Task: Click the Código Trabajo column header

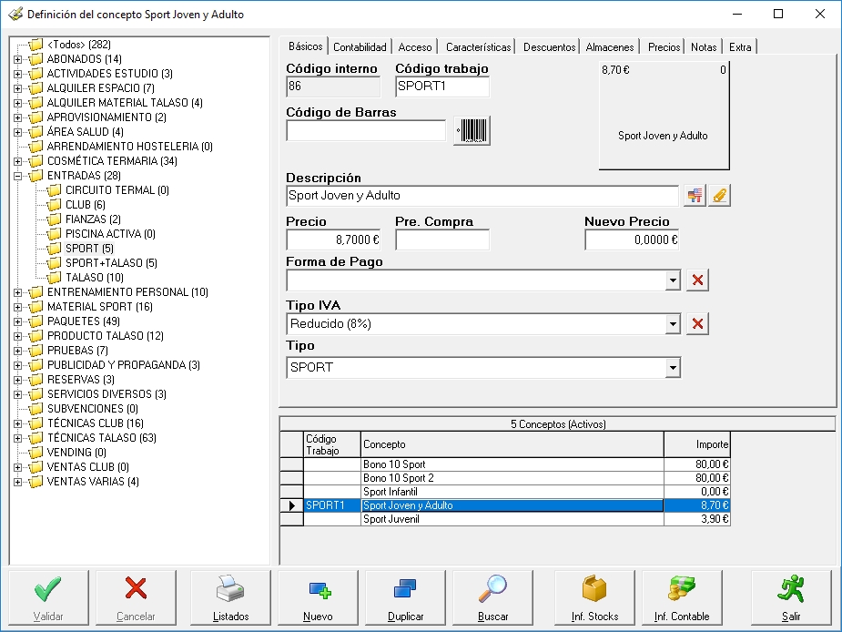Action: (332, 444)
